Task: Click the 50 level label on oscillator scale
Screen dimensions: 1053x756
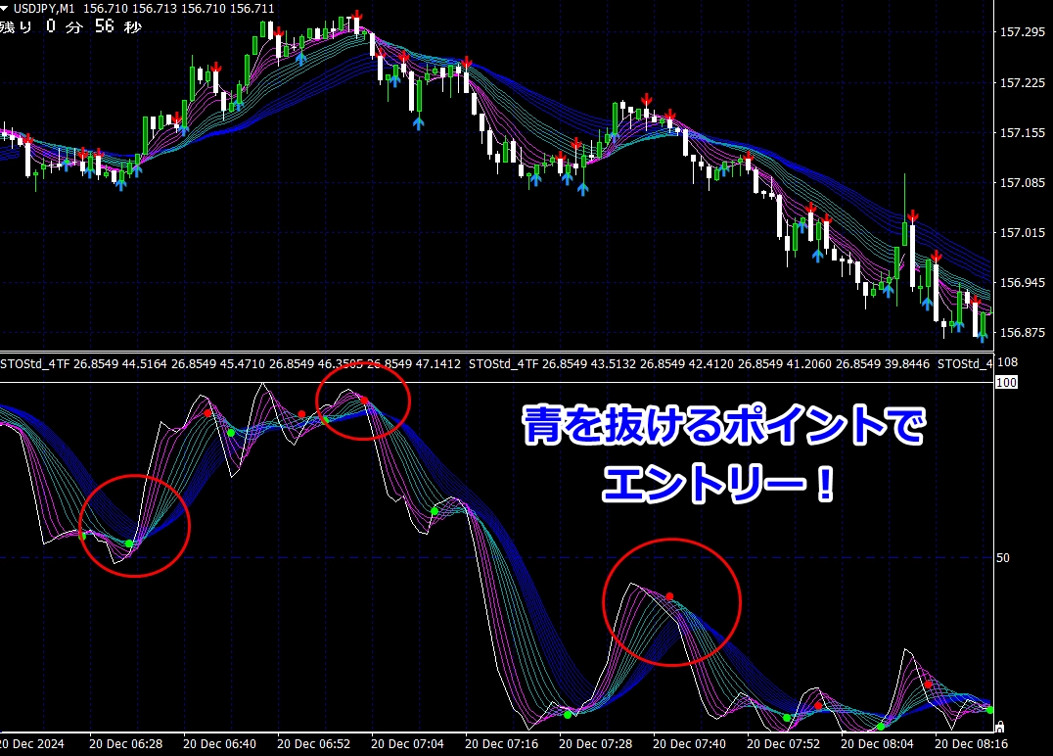Action: point(1002,558)
